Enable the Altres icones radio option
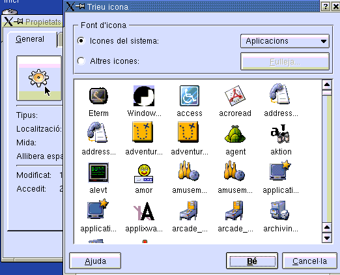340x275 pixels. pos(81,61)
